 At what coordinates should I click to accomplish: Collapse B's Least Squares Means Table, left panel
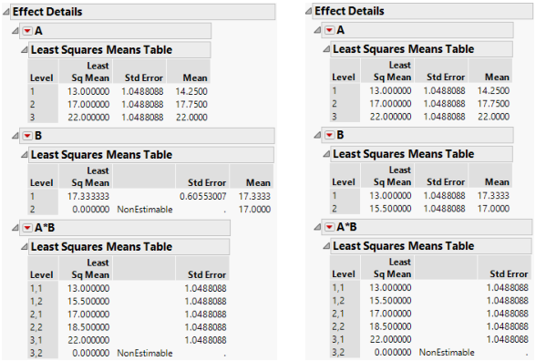tap(24, 155)
